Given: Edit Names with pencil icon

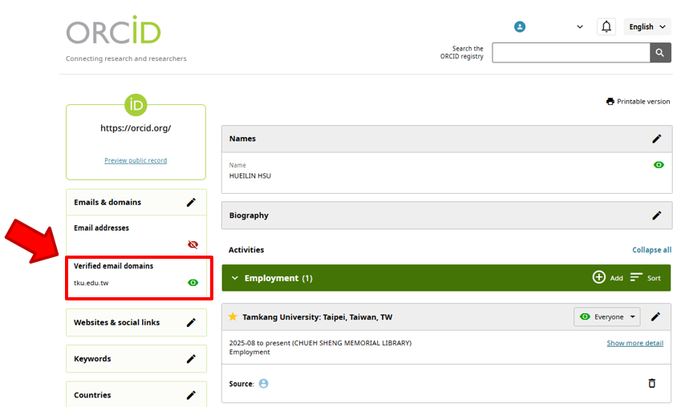Looking at the screenshot, I should pos(657,139).
